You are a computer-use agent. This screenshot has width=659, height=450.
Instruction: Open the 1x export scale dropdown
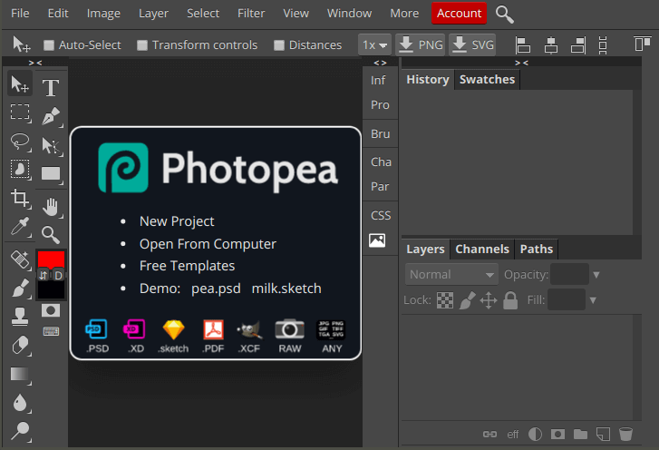[374, 44]
